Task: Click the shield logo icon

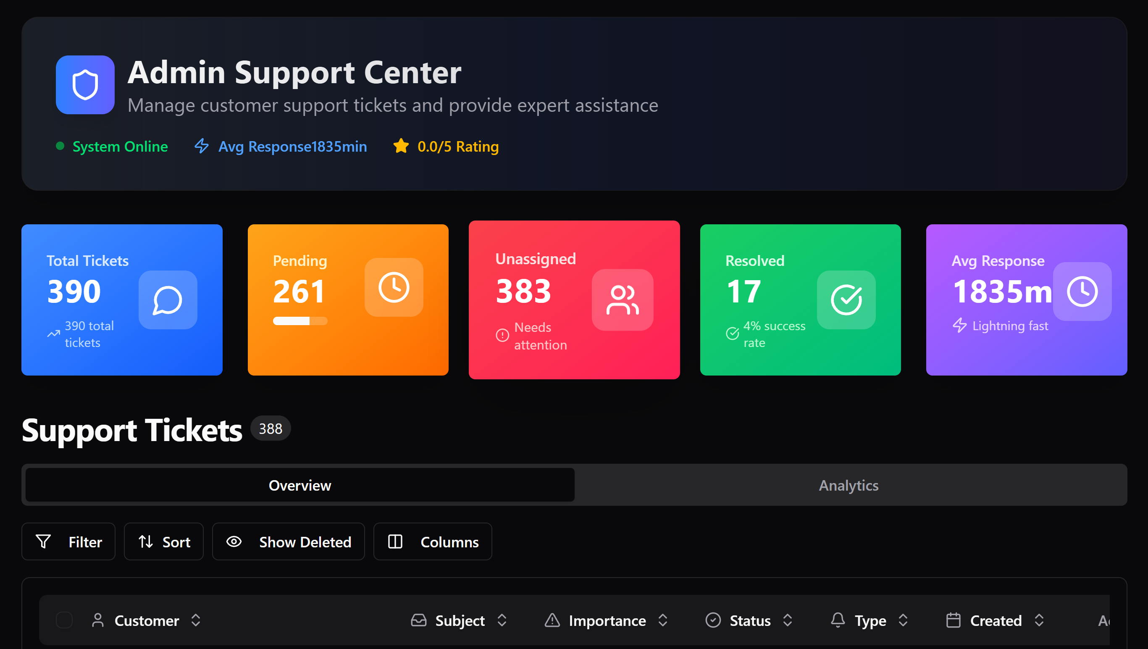Action: click(x=85, y=85)
